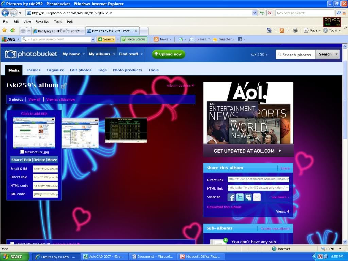Click the browser Forward arrow
The width and height of the screenshot is (348, 261).
coord(14,13)
